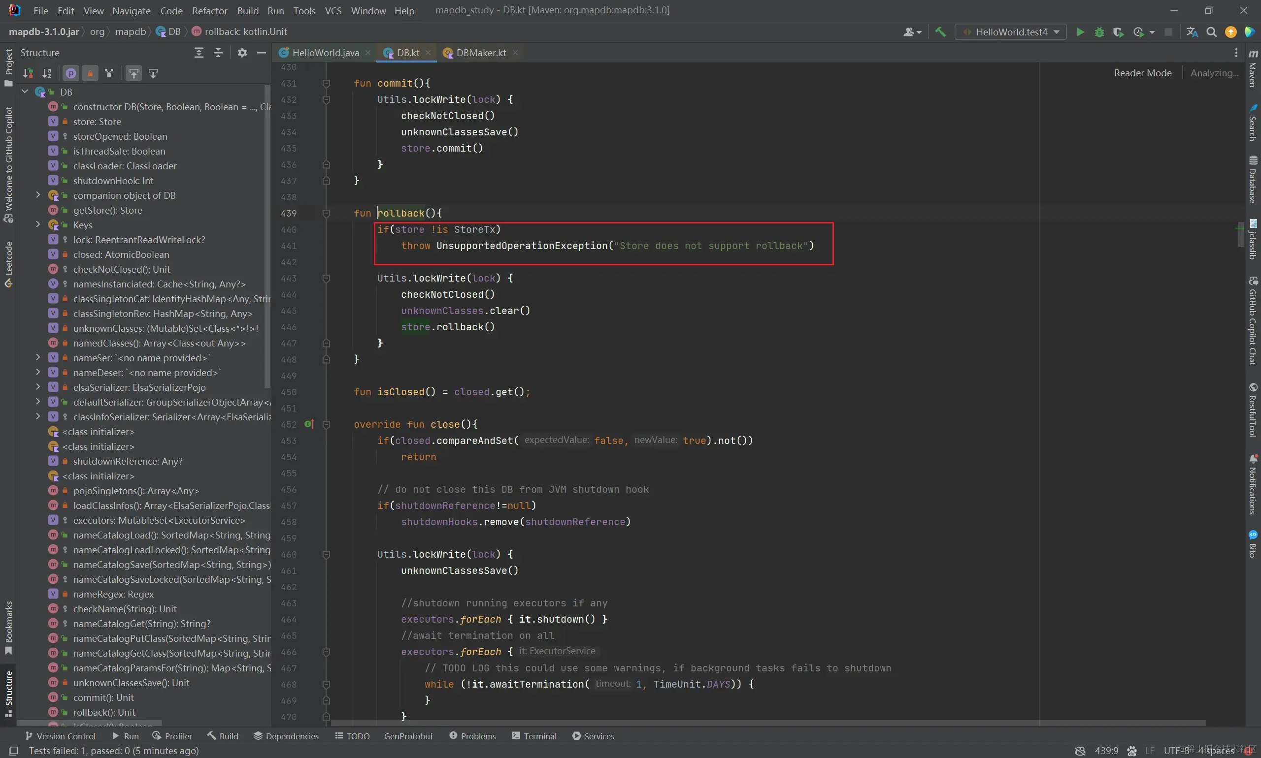This screenshot has height=758, width=1261.
Task: Open the Terminal tool window
Action: pyautogui.click(x=534, y=736)
